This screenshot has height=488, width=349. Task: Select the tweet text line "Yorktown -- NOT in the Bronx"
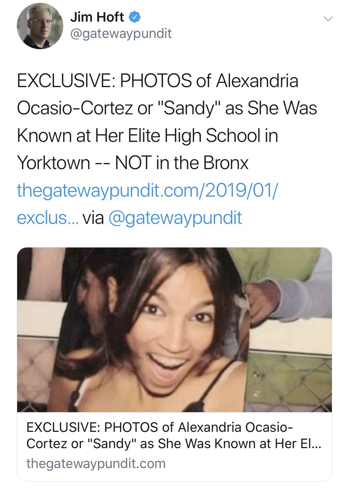pyautogui.click(x=133, y=163)
